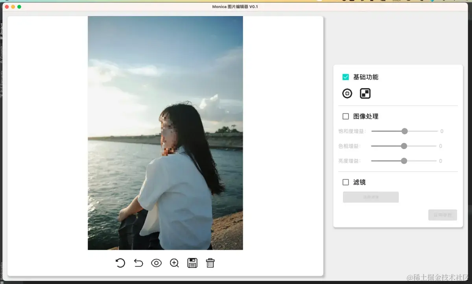Click the loaded photo of the girl

pyautogui.click(x=165, y=133)
